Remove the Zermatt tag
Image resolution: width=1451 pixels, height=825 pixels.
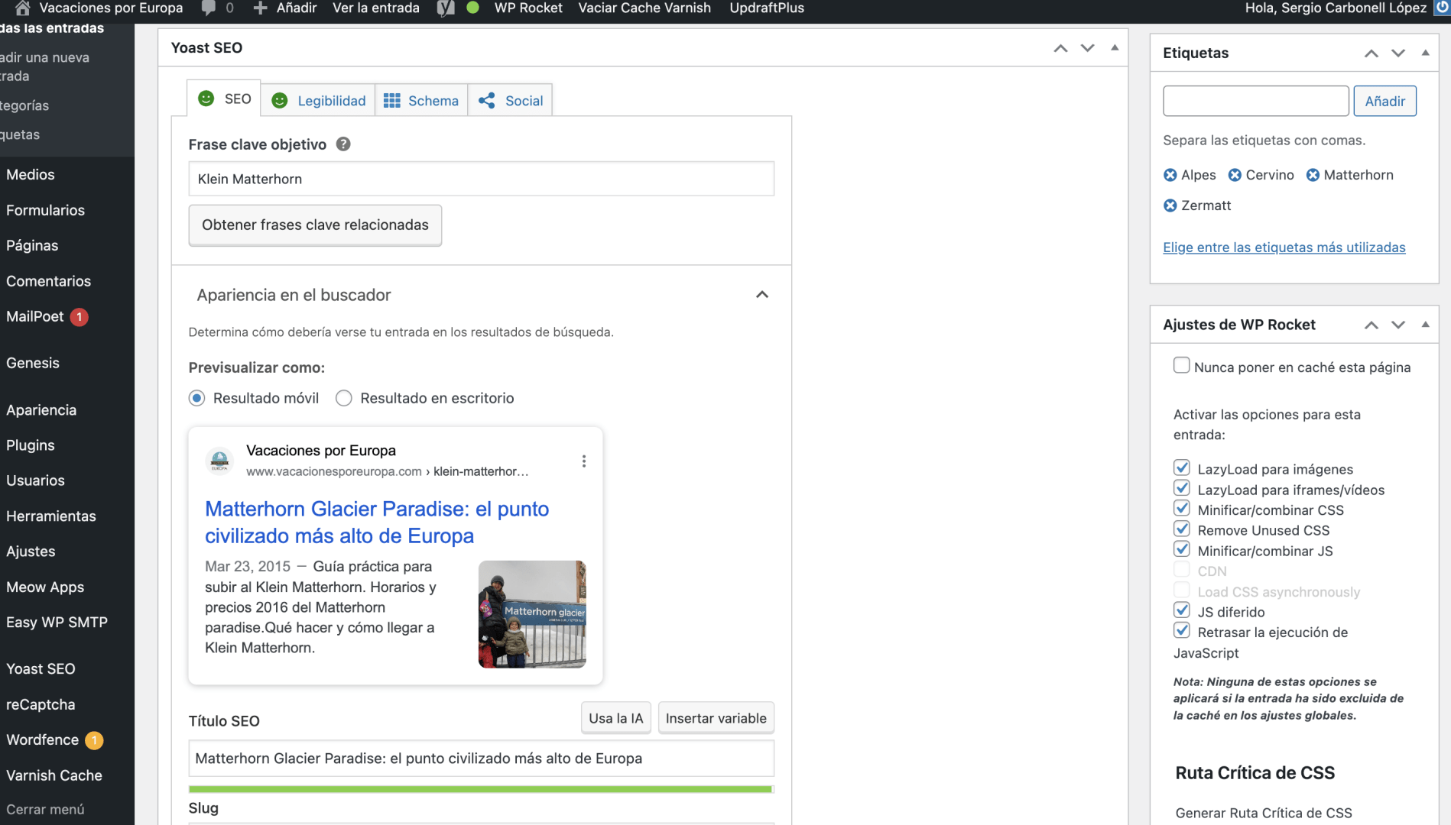tap(1170, 205)
